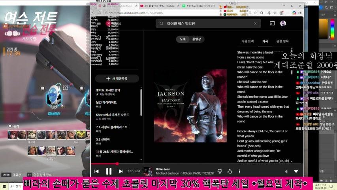Clear the search text with the X icon
The image size is (337, 190).
pos(255,23)
